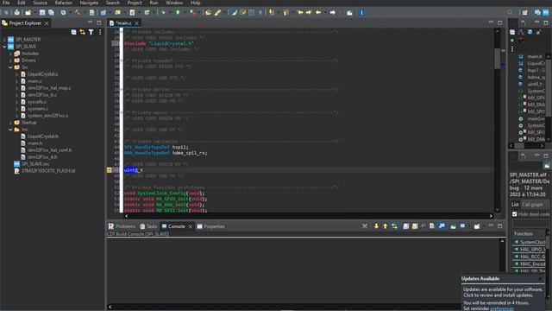
Task: Expand the LiquidCrystal.c file node
Action: click(x=16, y=74)
